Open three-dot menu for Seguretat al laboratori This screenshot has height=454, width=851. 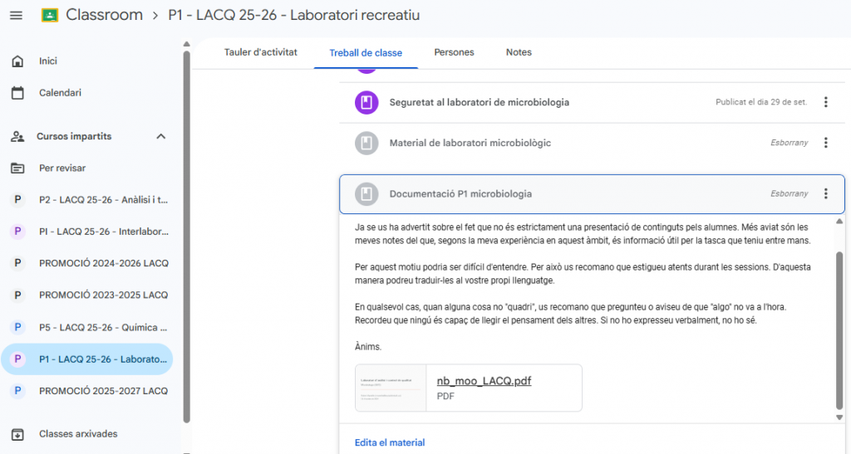coord(825,102)
